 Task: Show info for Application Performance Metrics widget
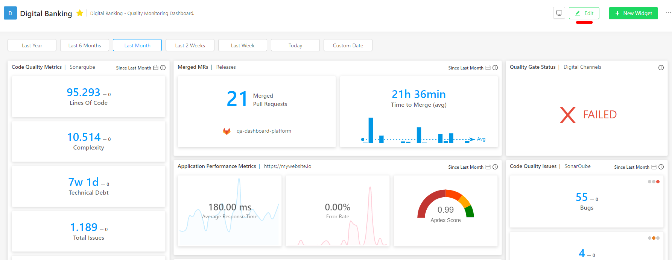click(495, 167)
